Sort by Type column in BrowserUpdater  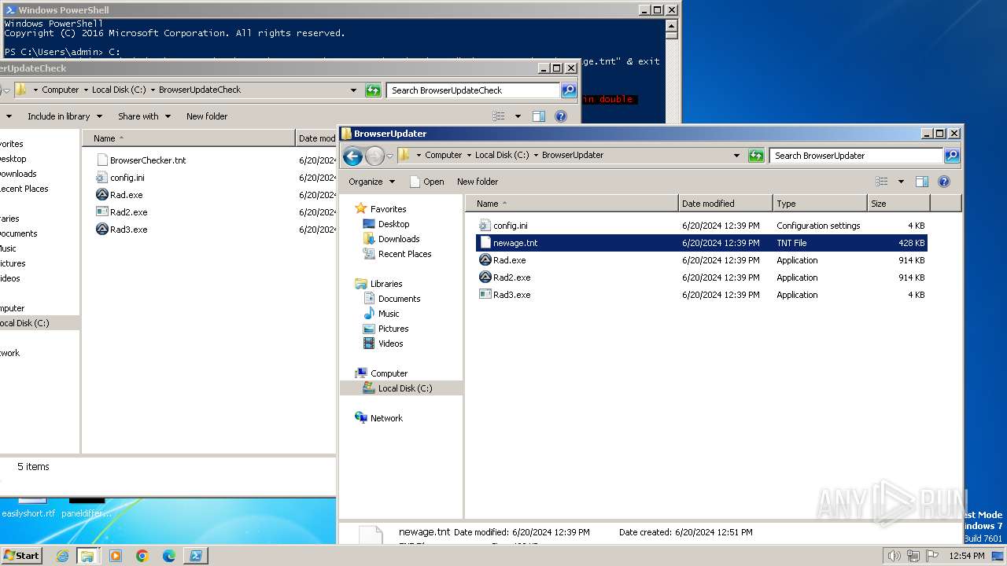point(820,204)
